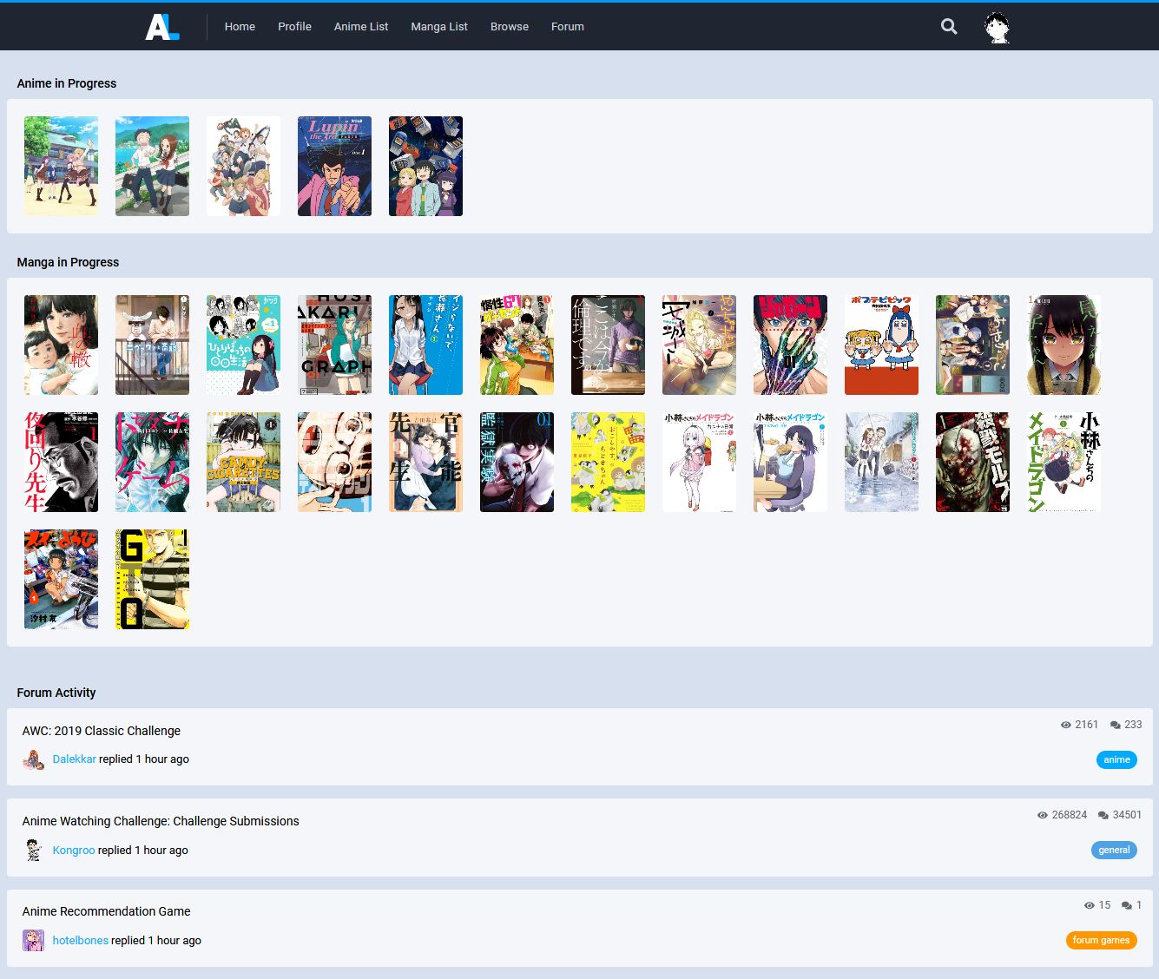Open manga cover with large-eyed patterned face
Viewport: 1159px width, 979px height.
334,462
